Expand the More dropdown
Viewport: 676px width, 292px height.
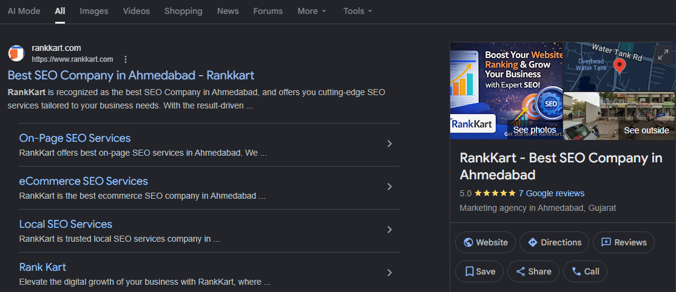click(x=312, y=11)
